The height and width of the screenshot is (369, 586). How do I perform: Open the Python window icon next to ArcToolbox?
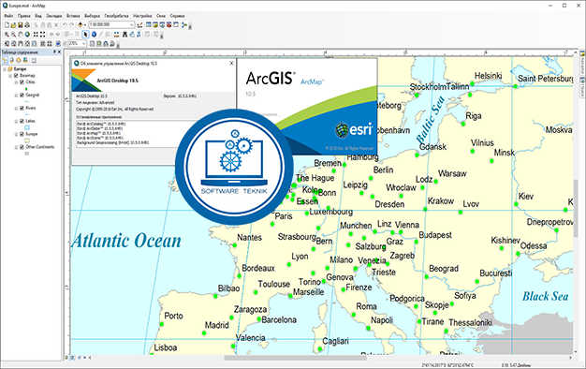[x=176, y=25]
